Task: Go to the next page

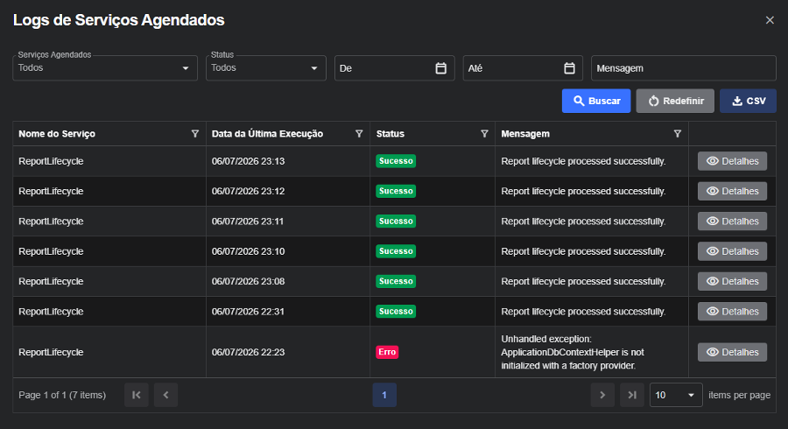Action: pyautogui.click(x=602, y=395)
